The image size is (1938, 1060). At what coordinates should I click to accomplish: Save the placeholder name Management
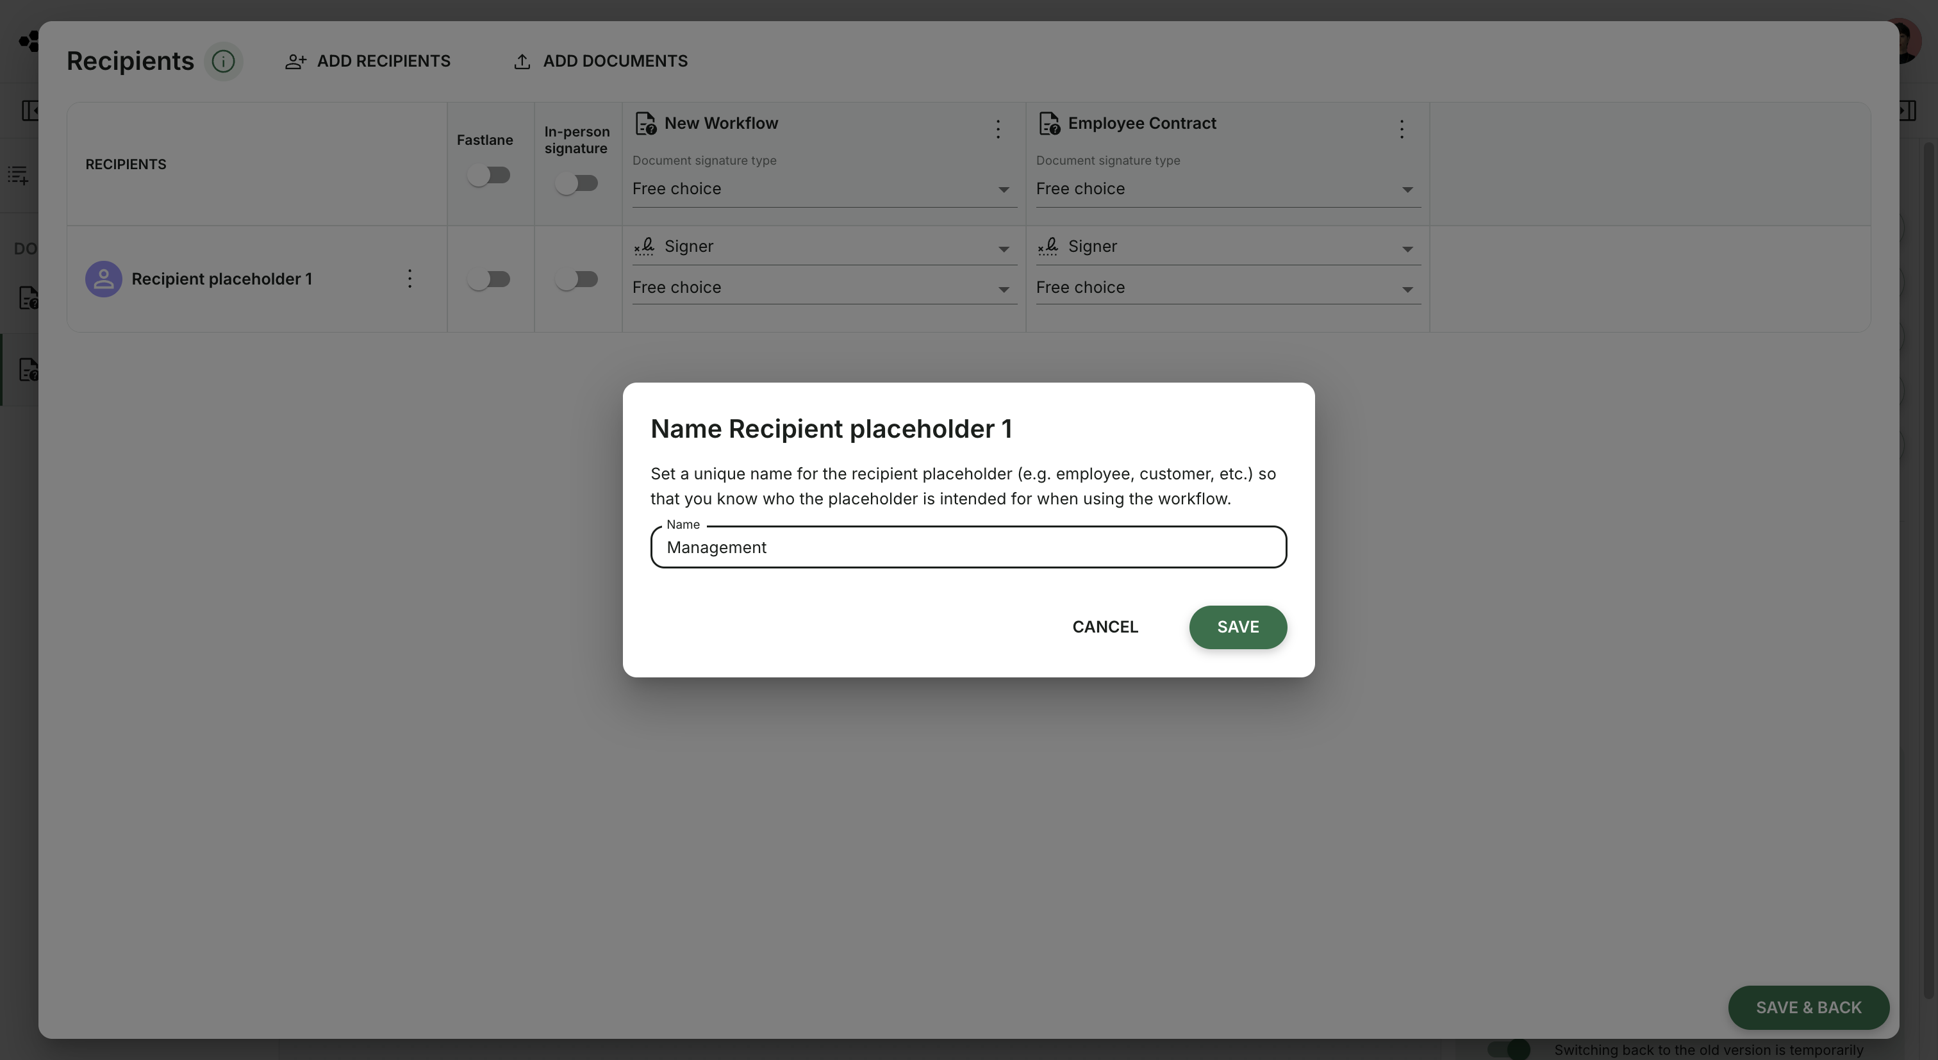pyautogui.click(x=1238, y=627)
